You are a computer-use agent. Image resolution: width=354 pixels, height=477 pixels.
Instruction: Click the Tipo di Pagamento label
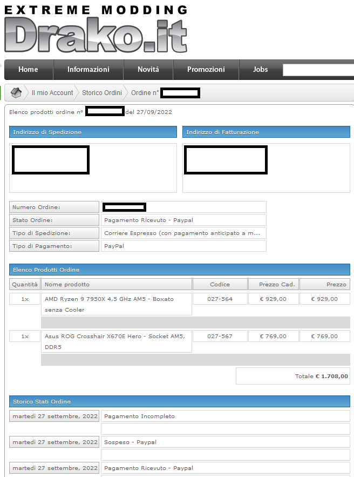(54, 246)
